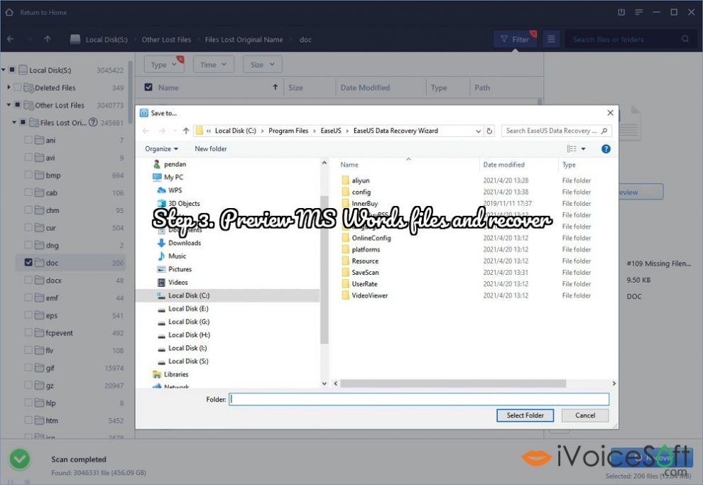Sort main file list by Date Modified
The height and width of the screenshot is (485, 703).
[x=365, y=88]
